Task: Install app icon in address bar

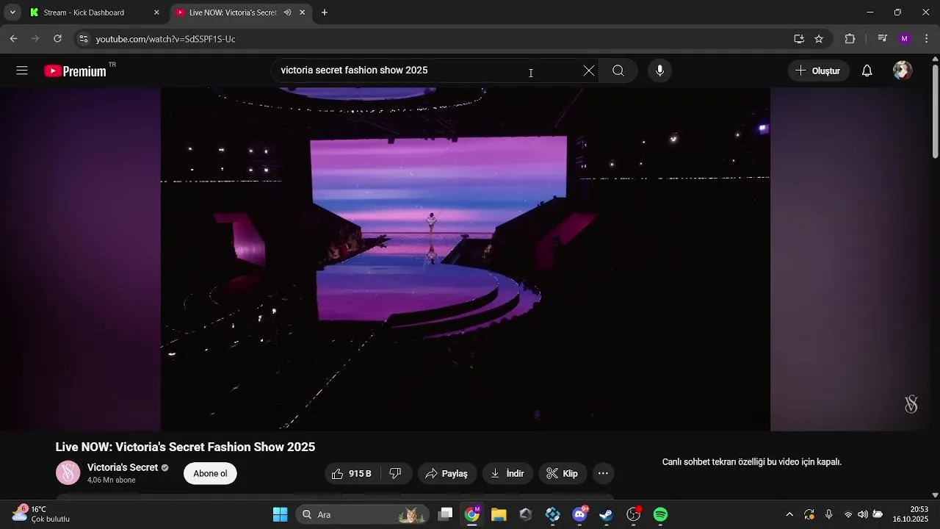Action: tap(799, 39)
